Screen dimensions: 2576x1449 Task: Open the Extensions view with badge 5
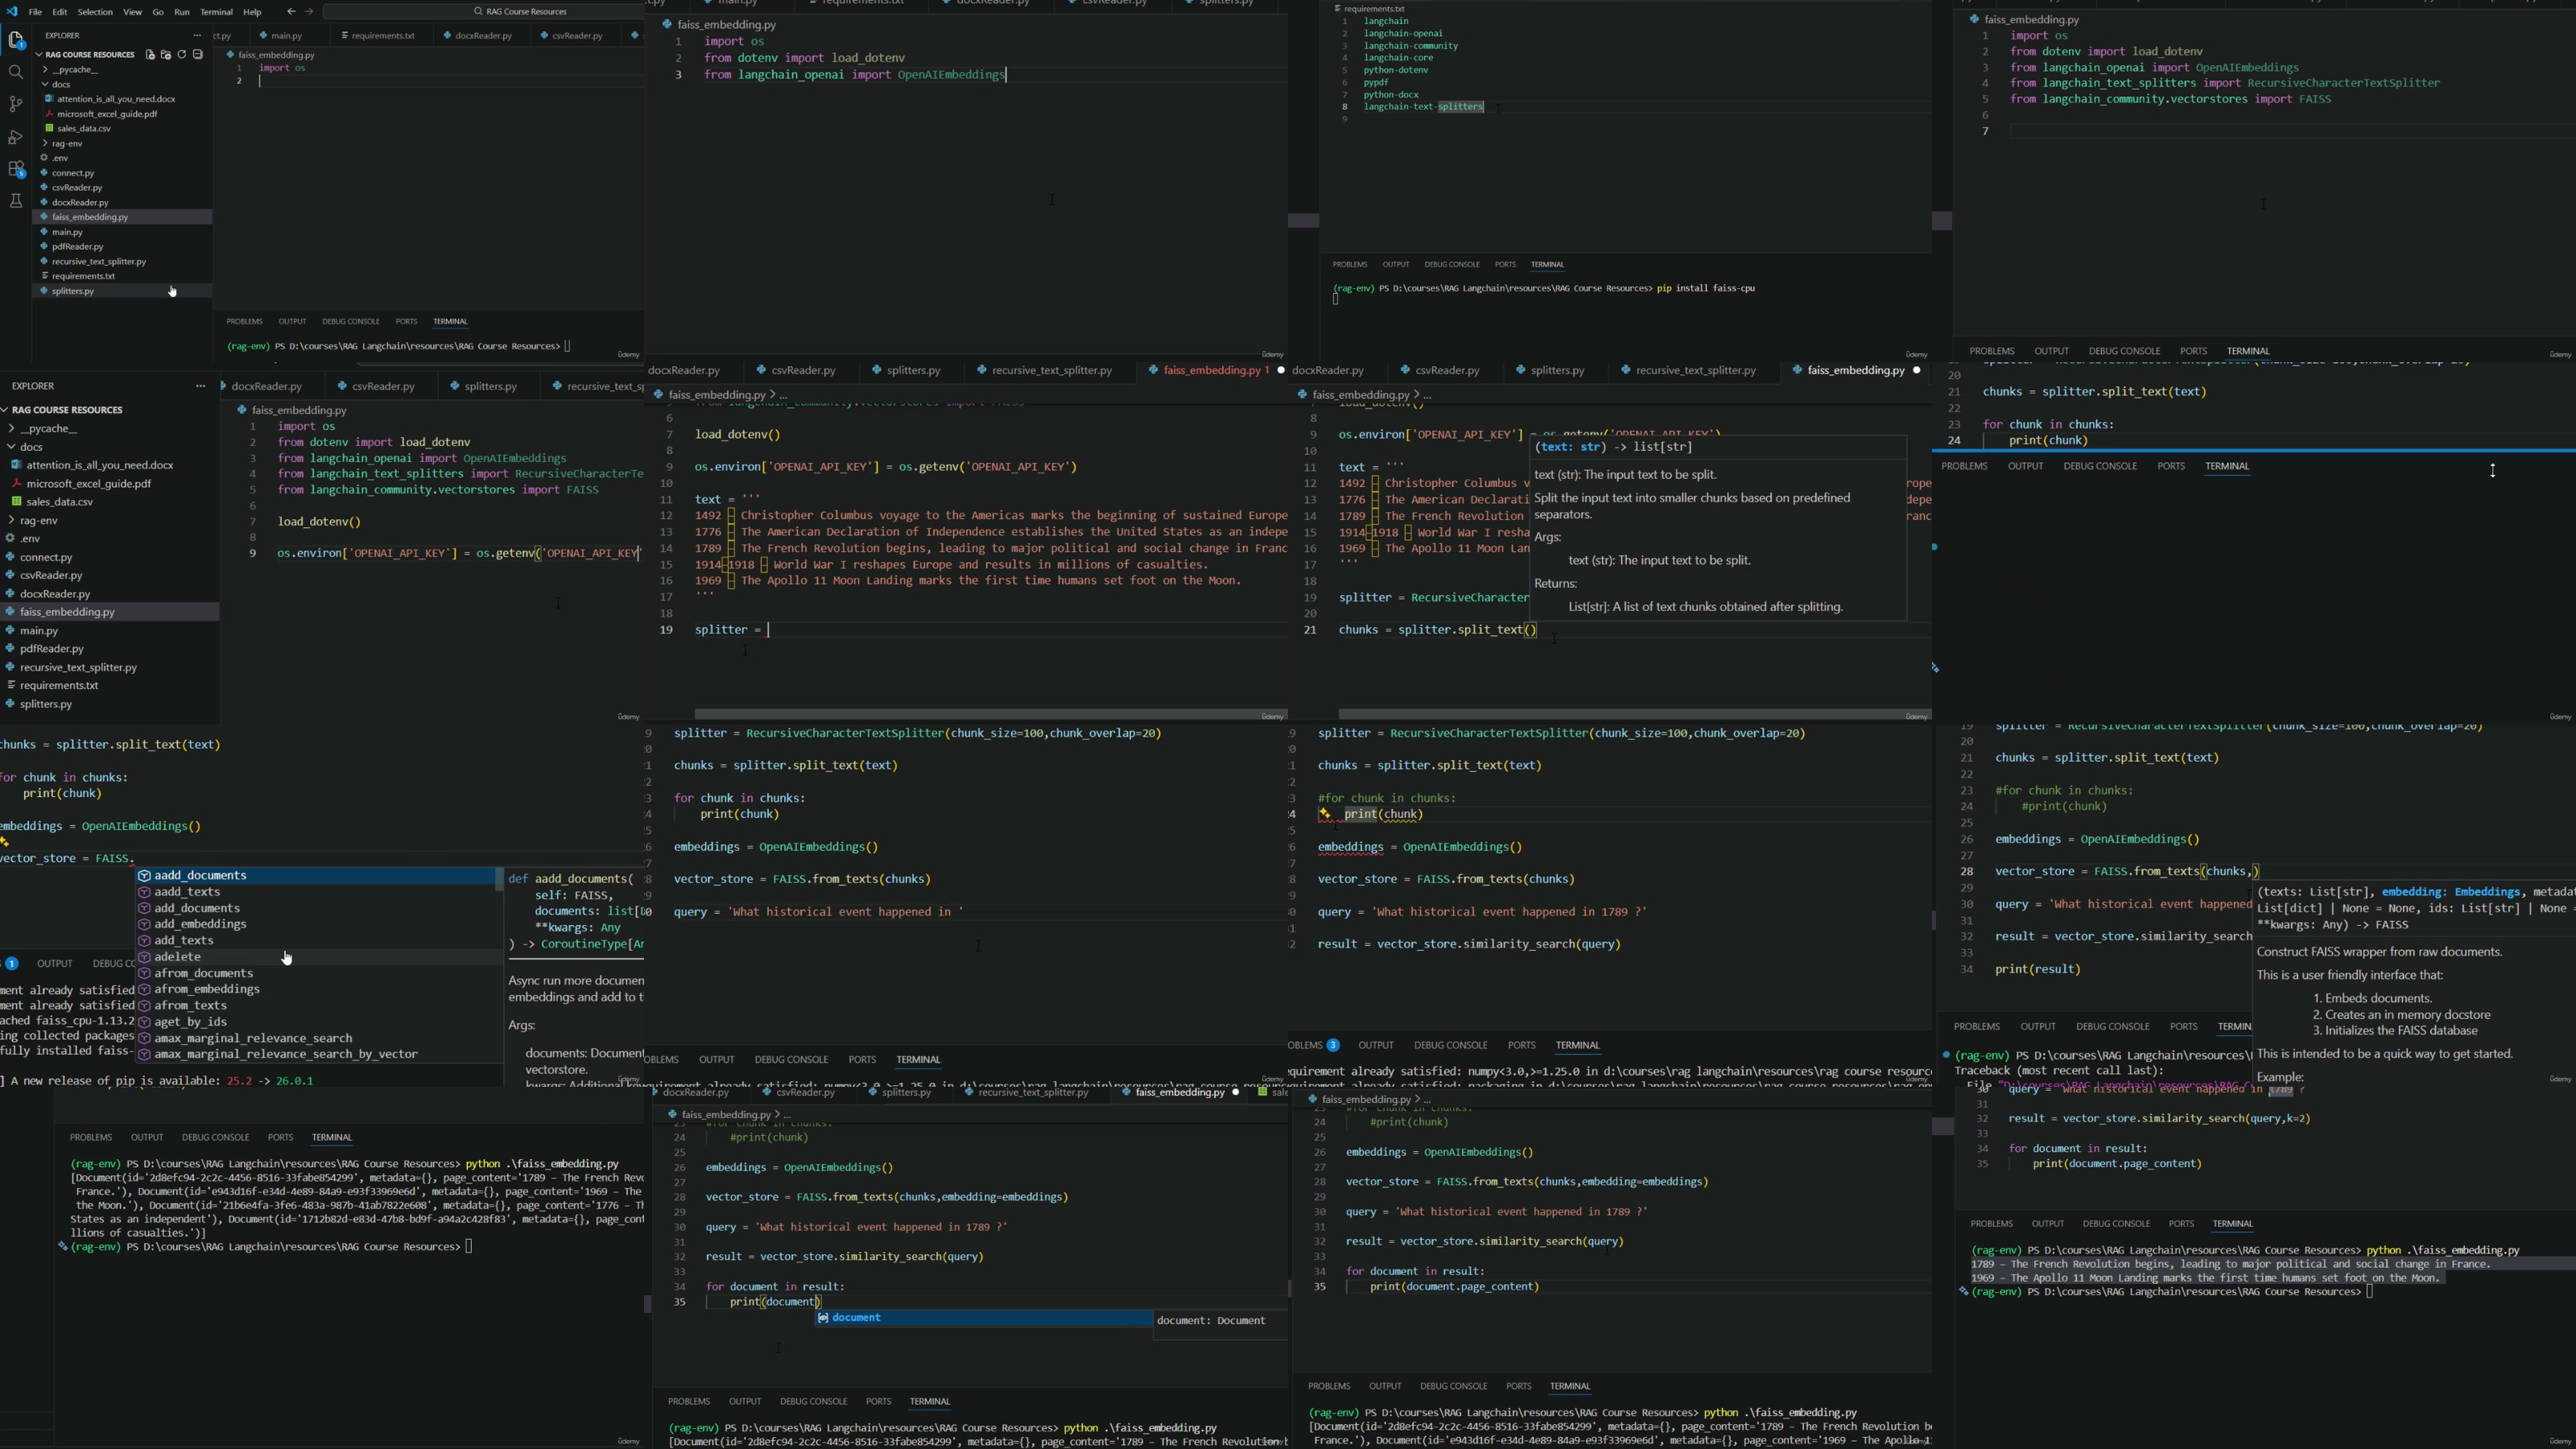point(16,169)
